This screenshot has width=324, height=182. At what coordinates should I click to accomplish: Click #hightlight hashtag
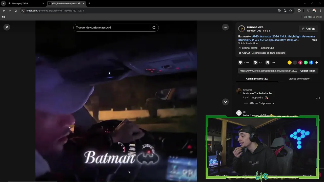coord(294,36)
